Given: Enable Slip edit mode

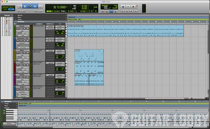Looking at the screenshot, I should [x=5, y=9].
